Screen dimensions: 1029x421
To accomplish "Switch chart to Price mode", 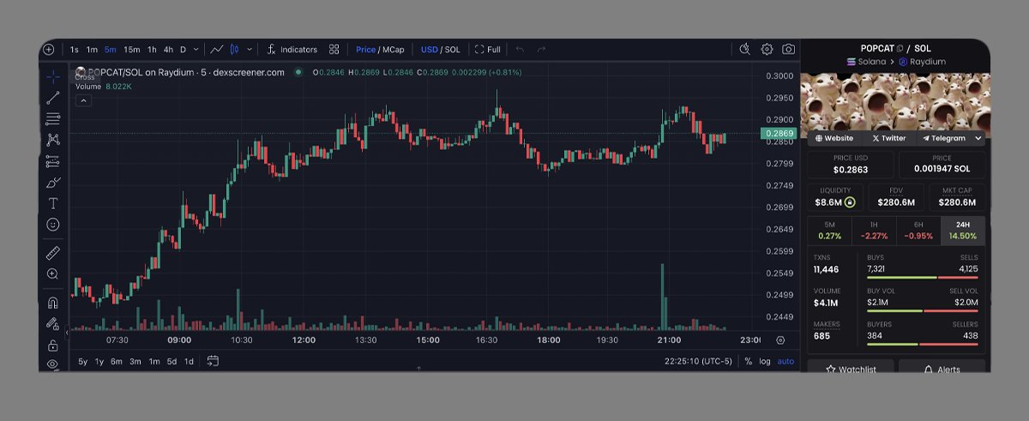I will click(366, 50).
